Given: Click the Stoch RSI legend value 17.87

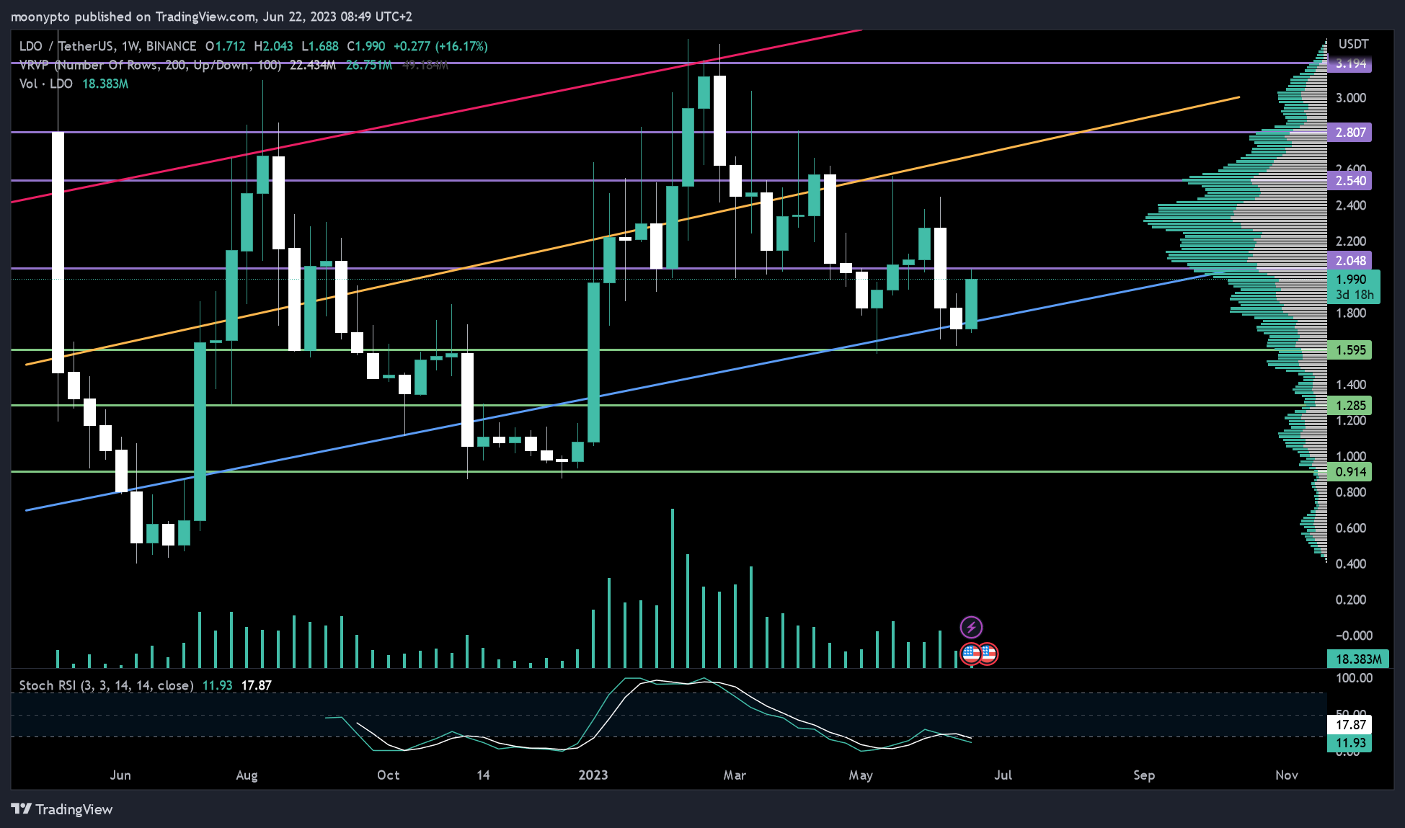Looking at the screenshot, I should click(x=257, y=685).
